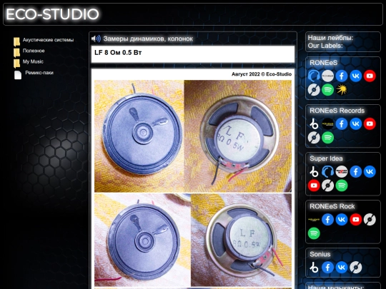Open Beatport icon under RONEeS Records

(314, 124)
